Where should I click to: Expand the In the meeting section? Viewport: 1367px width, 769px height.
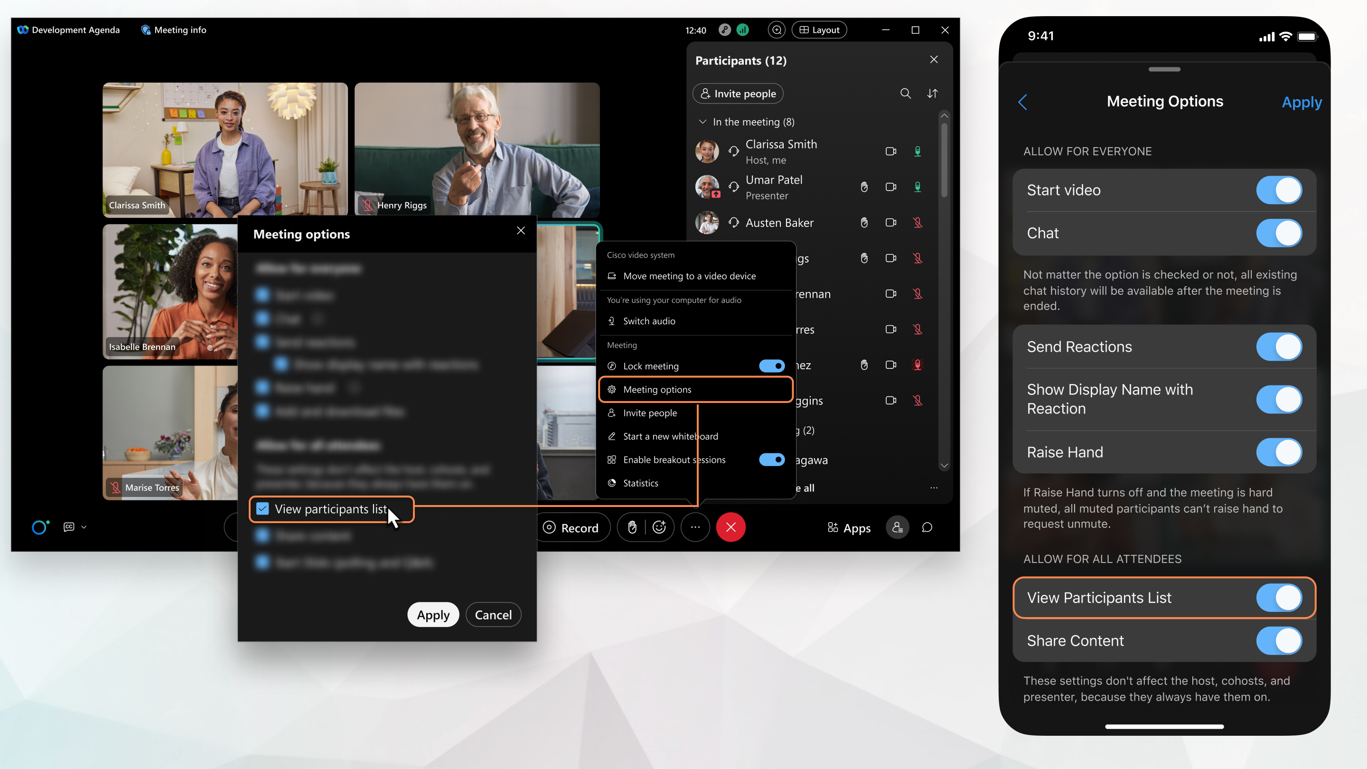click(703, 121)
